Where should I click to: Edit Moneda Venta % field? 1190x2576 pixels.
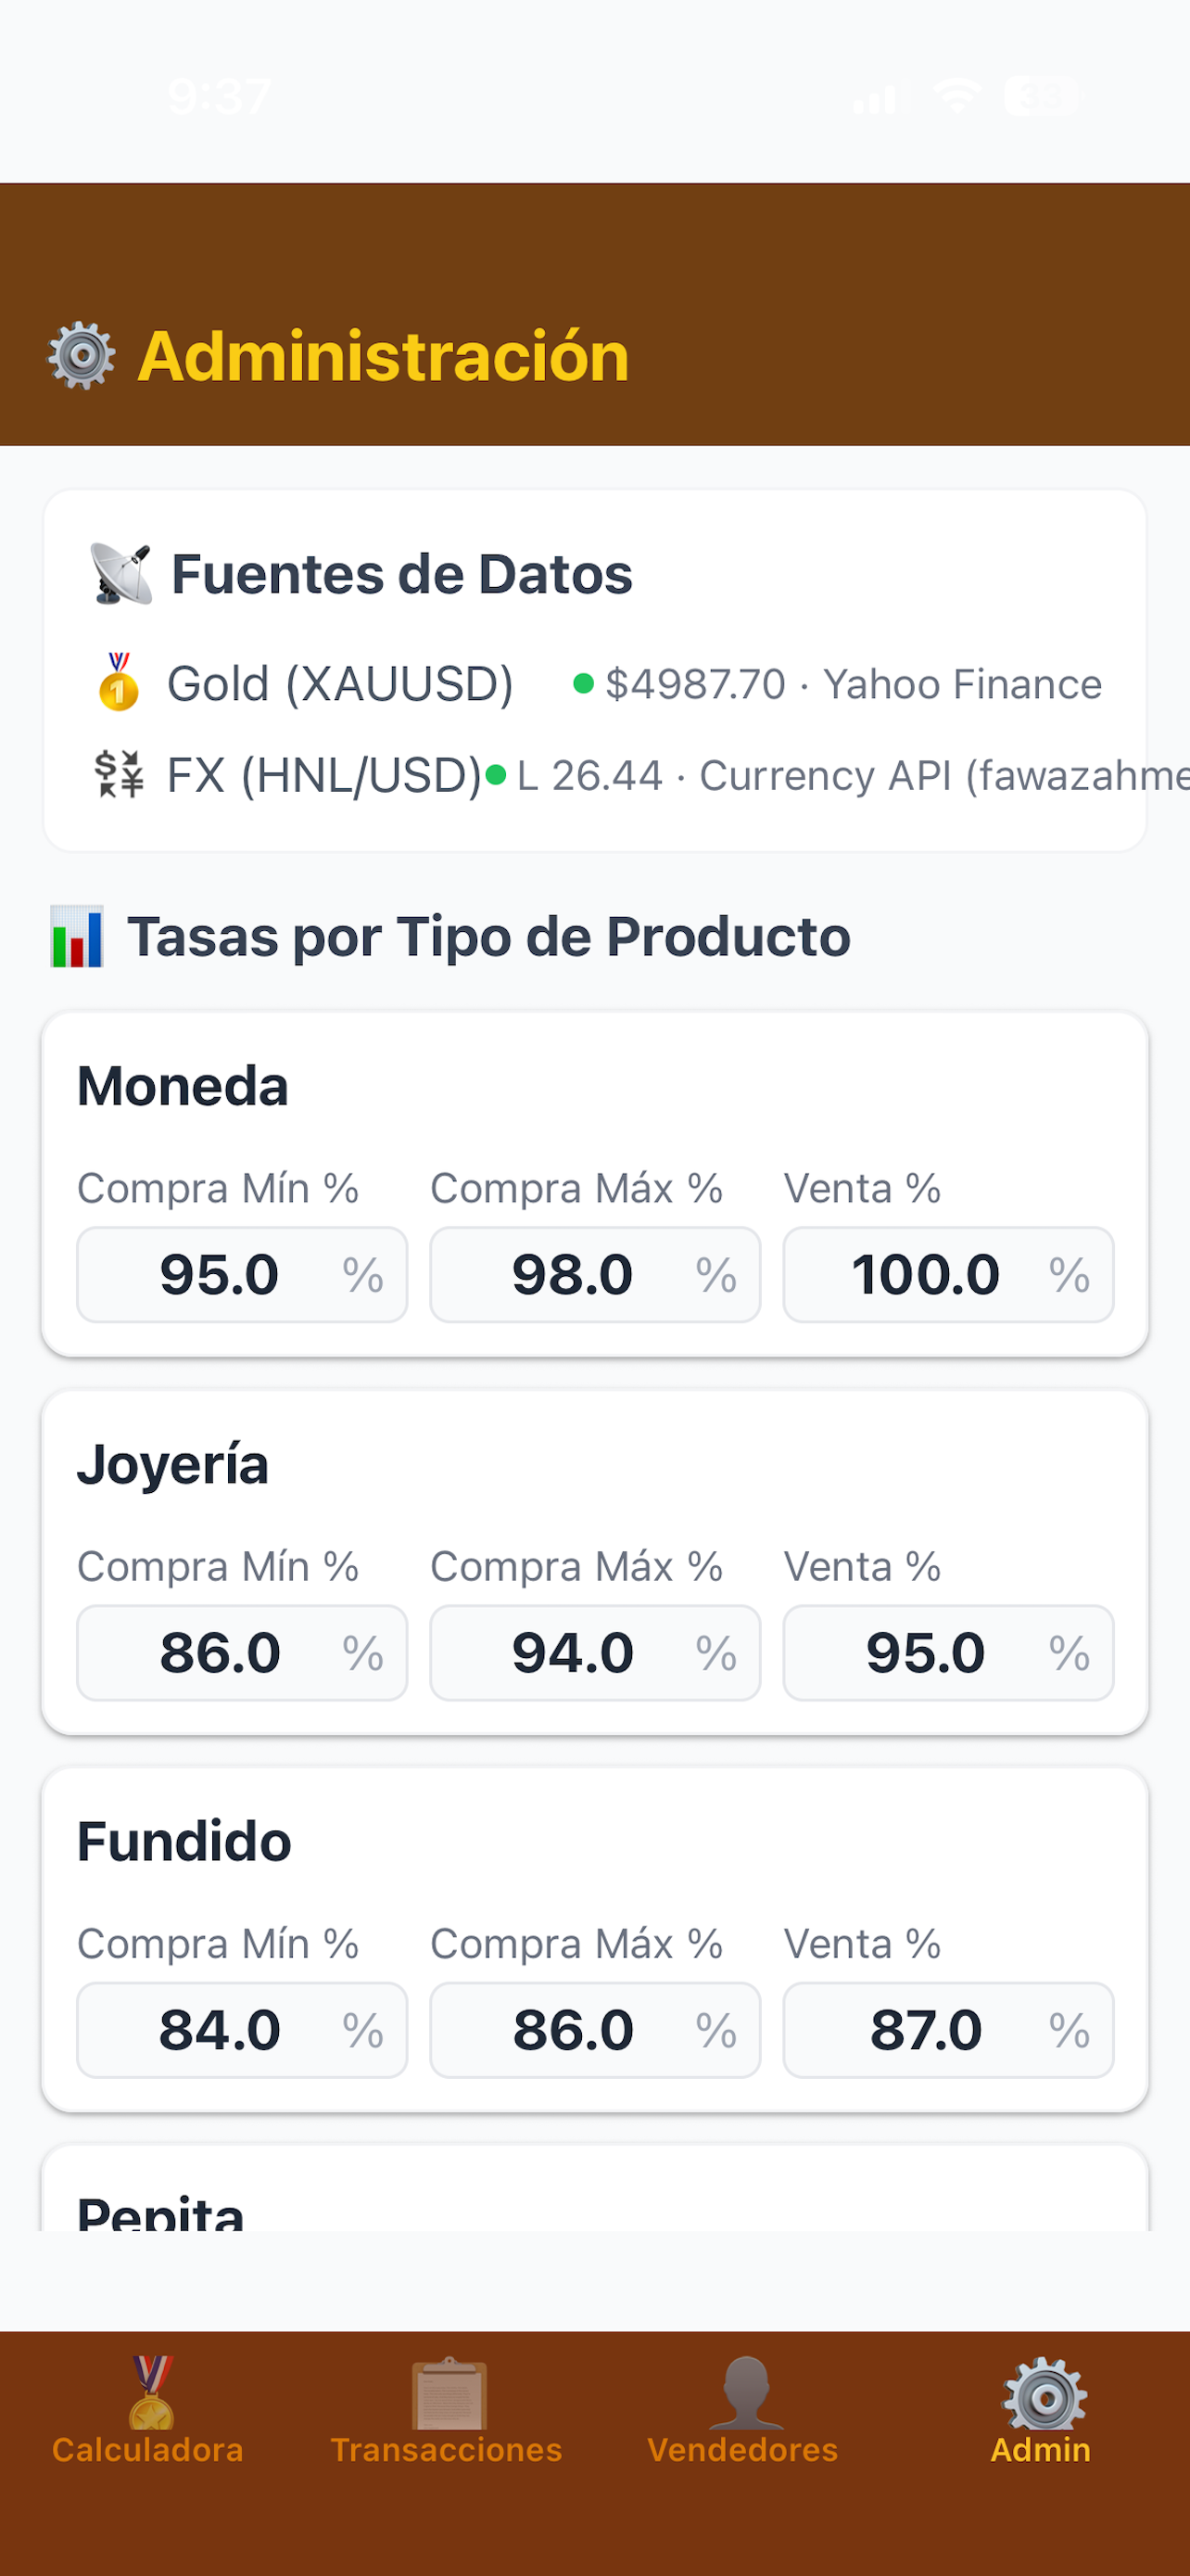click(x=948, y=1275)
